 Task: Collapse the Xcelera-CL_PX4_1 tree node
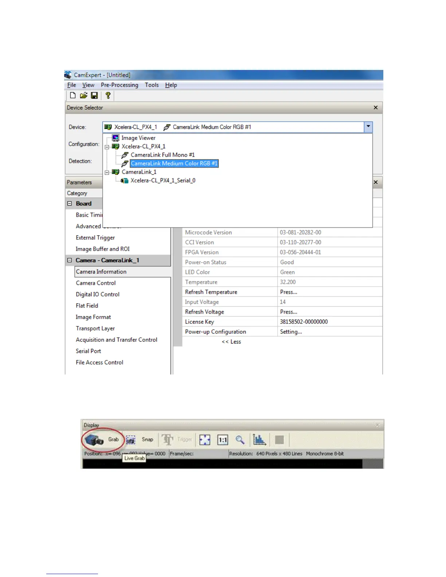(x=107, y=146)
